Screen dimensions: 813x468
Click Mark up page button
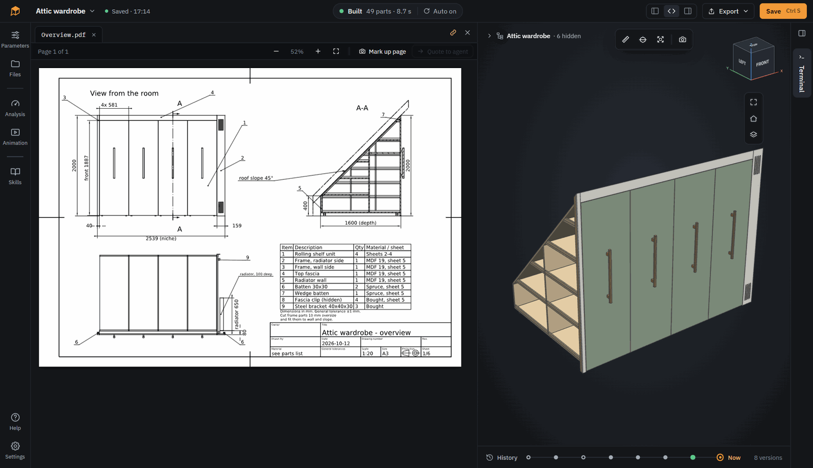click(382, 51)
